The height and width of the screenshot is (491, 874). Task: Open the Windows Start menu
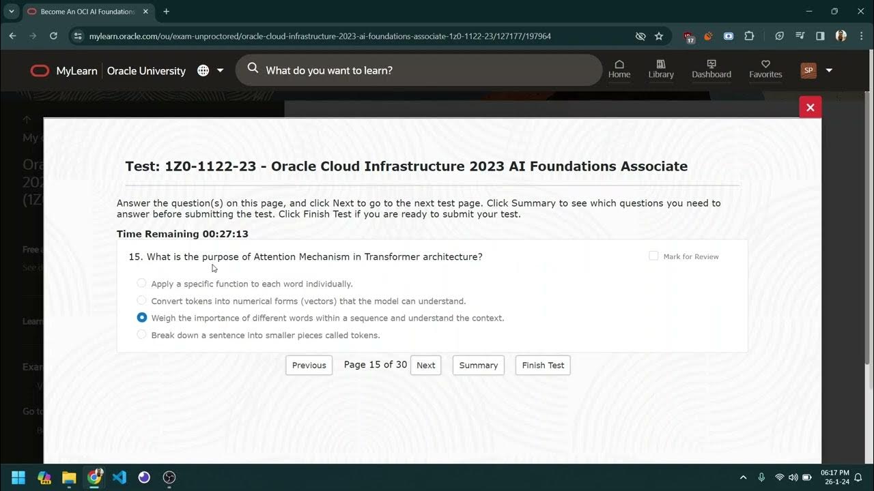[18, 477]
